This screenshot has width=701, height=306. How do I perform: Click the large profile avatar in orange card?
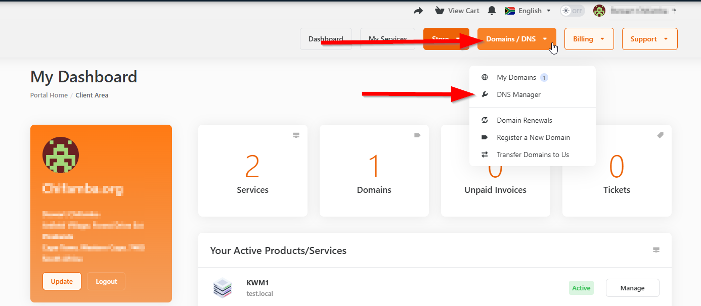click(61, 155)
